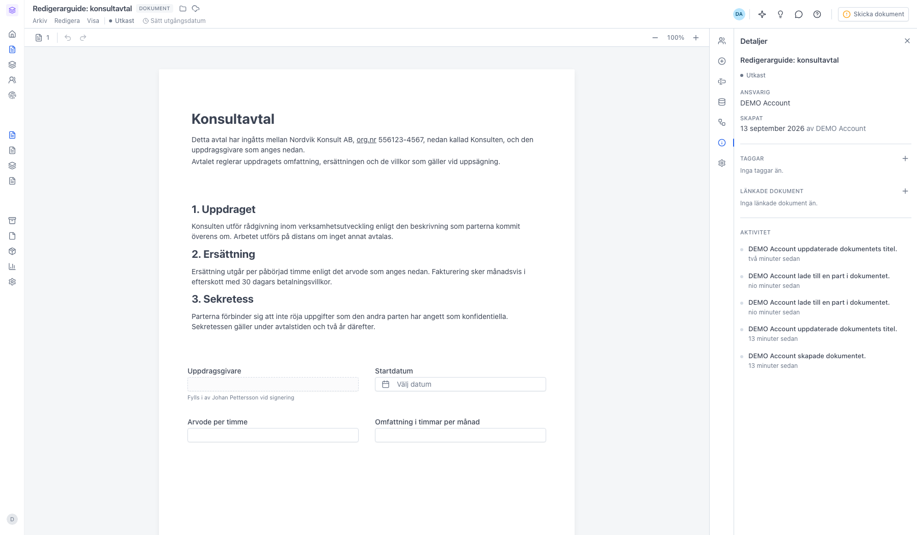Open the bar chart reports icon
The width and height of the screenshot is (917, 535).
pyautogui.click(x=12, y=266)
